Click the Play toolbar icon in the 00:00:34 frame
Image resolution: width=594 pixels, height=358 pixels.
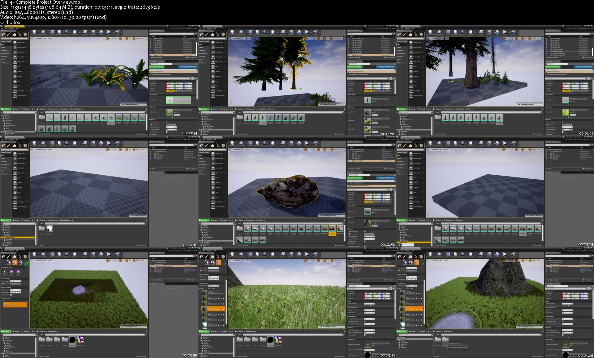click(x=109, y=32)
